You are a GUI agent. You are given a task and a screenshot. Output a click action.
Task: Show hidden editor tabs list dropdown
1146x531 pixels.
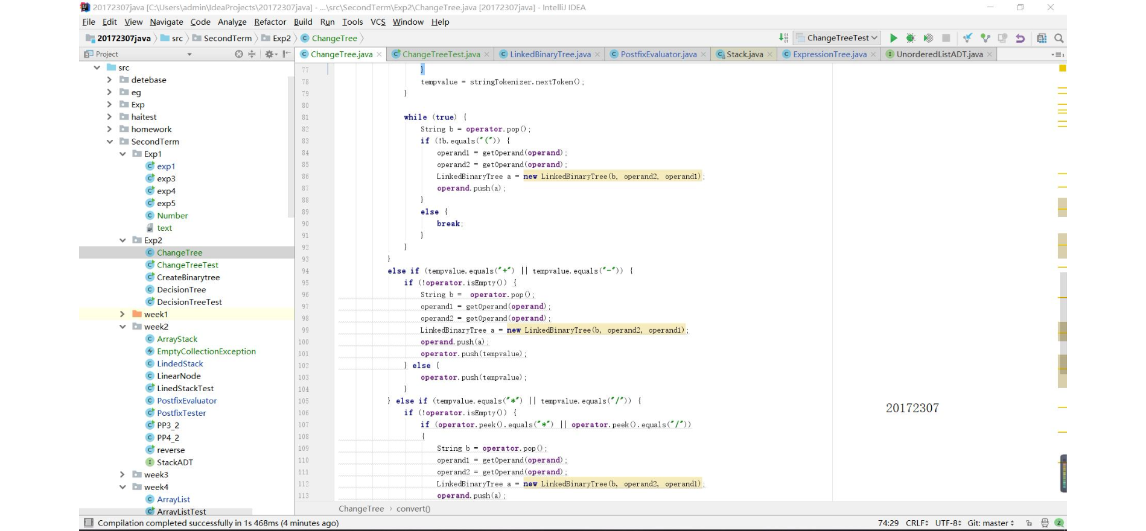pos(1059,55)
